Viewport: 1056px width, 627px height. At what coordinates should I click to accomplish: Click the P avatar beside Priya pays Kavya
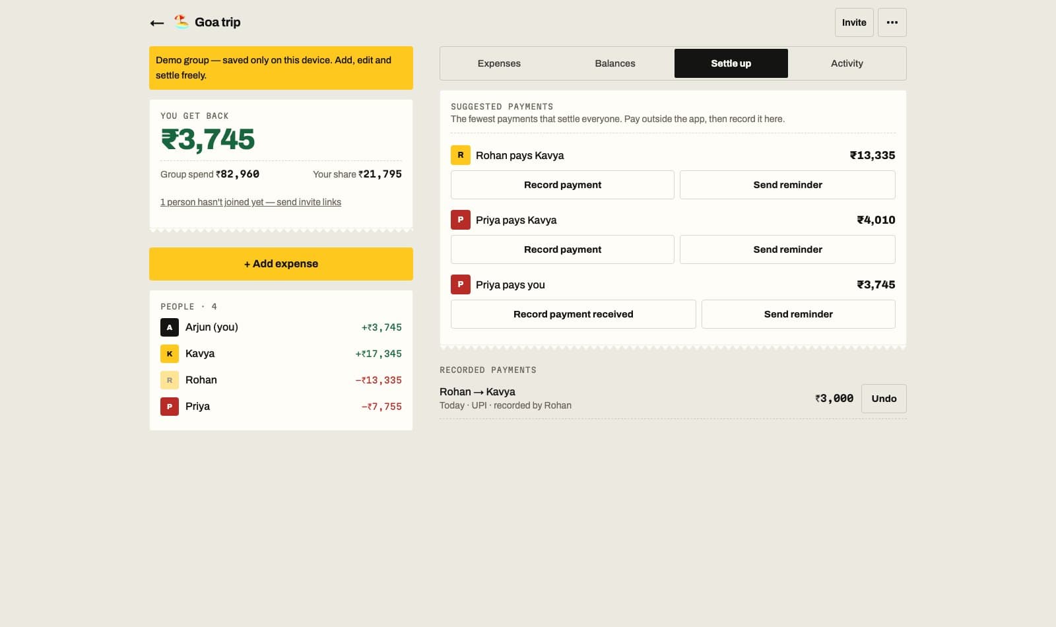tap(461, 220)
